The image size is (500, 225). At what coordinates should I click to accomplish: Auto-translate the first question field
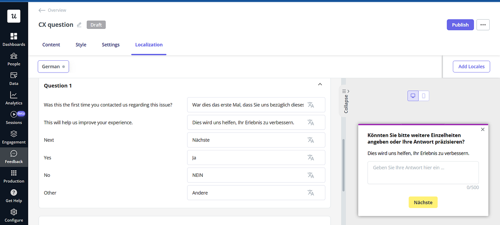pos(311,105)
